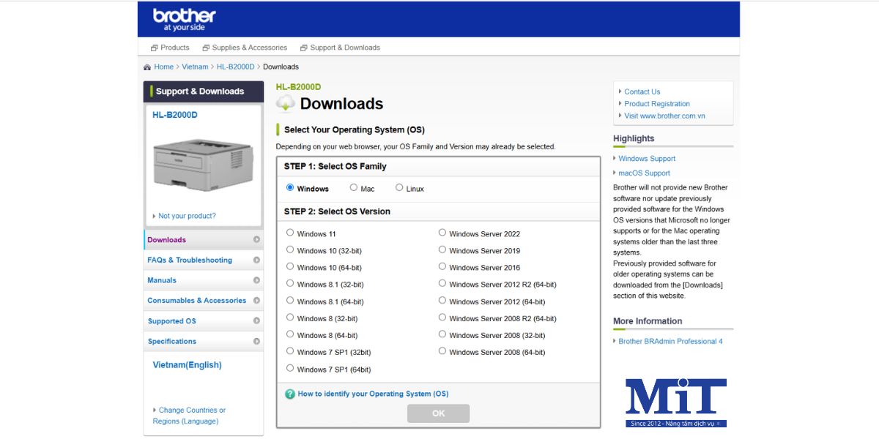The image size is (879, 439).
Task: Click the MiT logo watermark
Action: coord(675,402)
